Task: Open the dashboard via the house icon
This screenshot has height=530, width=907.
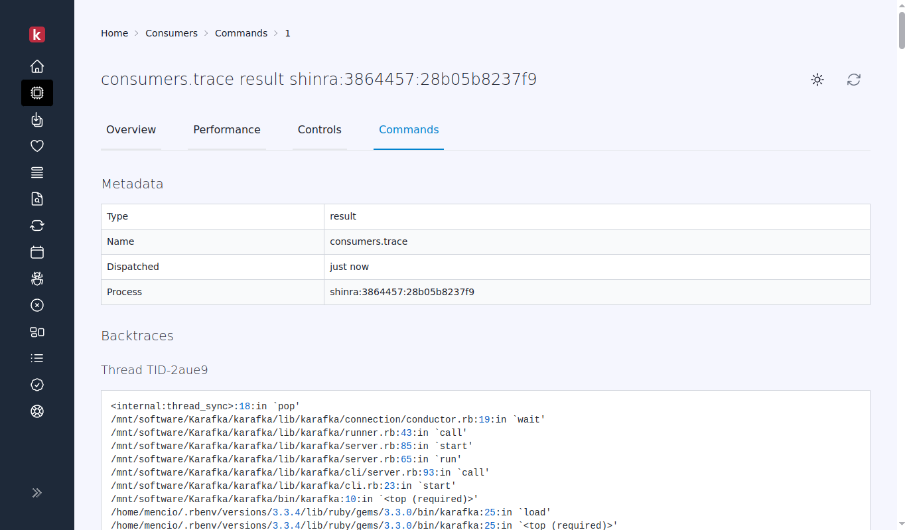Action: [37, 66]
